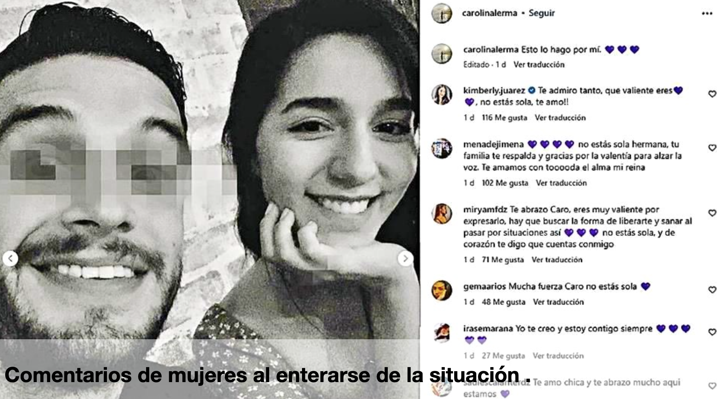This screenshot has width=717, height=399.
Task: Go to the previous photo in carousel
Action: (x=11, y=258)
